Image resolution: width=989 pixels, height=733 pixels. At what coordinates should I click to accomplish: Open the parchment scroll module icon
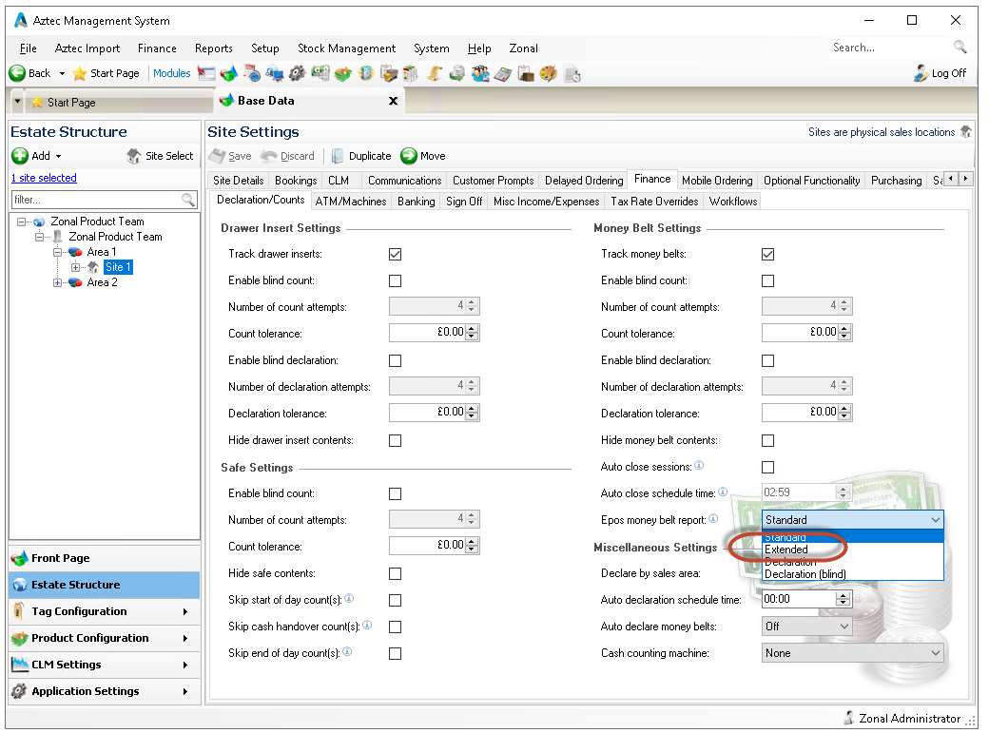[435, 74]
